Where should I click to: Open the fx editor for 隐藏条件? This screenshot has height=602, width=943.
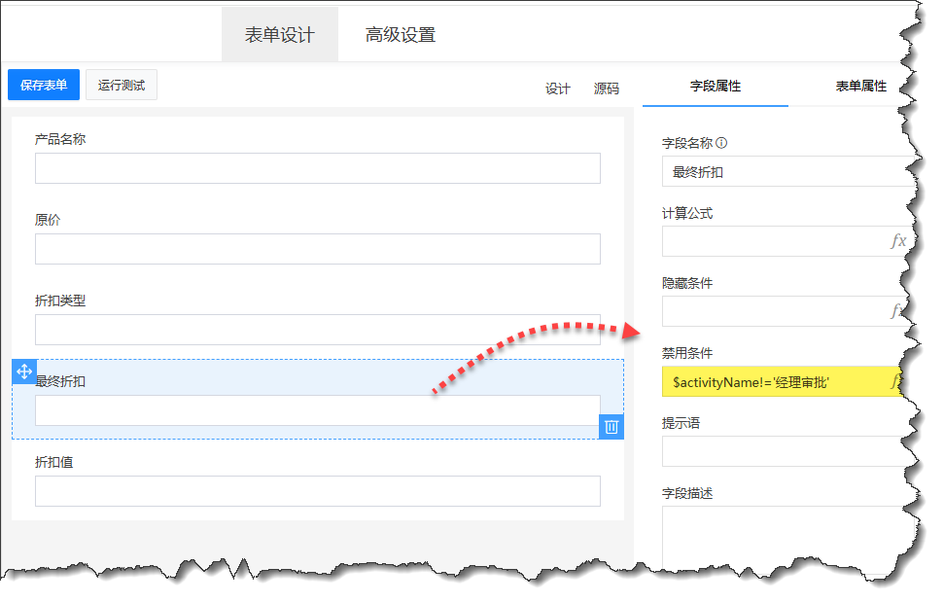point(899,311)
